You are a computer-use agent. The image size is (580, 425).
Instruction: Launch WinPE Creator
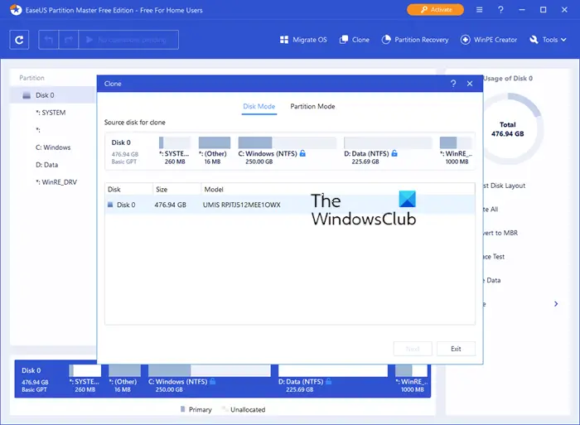[x=489, y=40]
